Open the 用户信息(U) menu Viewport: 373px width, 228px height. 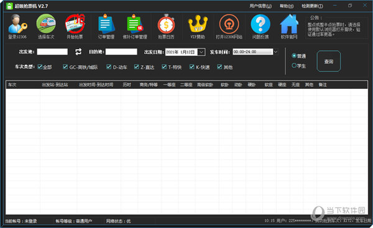260,6
